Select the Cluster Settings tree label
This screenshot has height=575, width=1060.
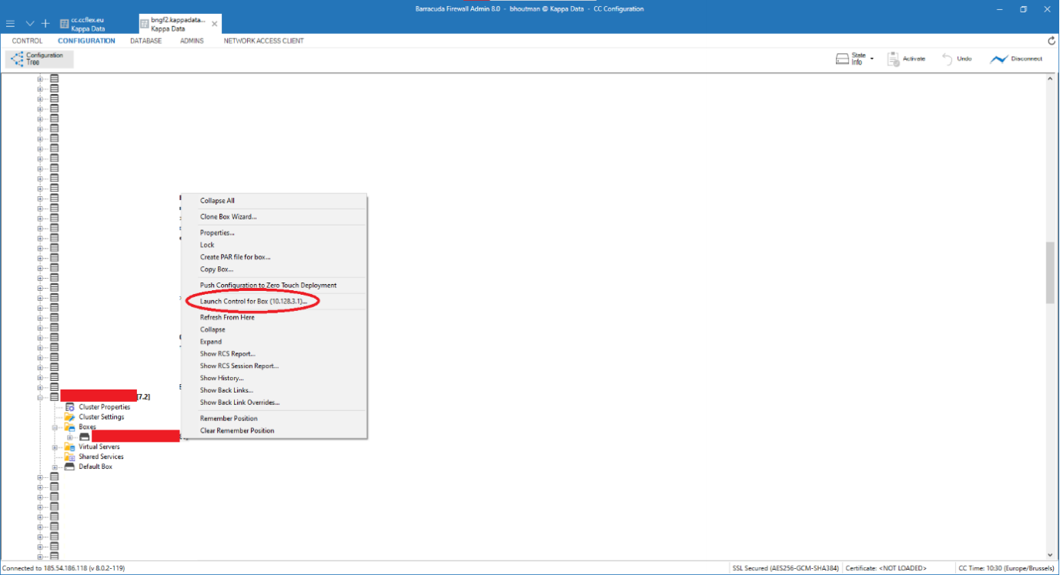(x=102, y=417)
